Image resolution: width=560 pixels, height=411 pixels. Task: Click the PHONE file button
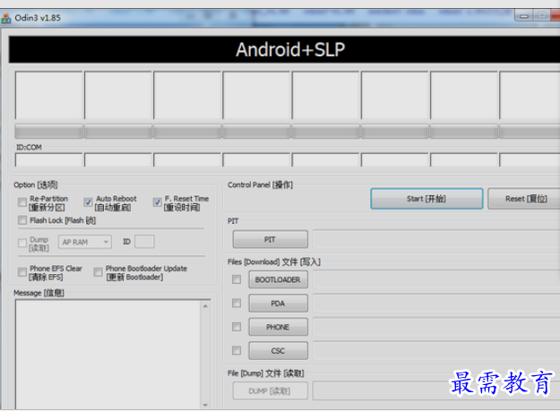pyautogui.click(x=279, y=327)
